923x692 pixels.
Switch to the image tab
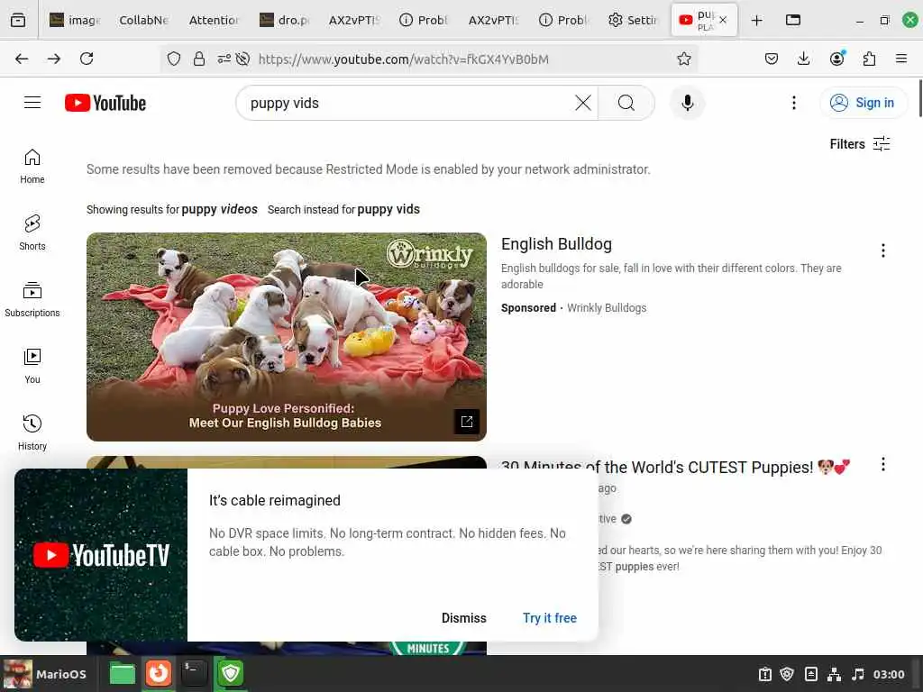coord(75,21)
